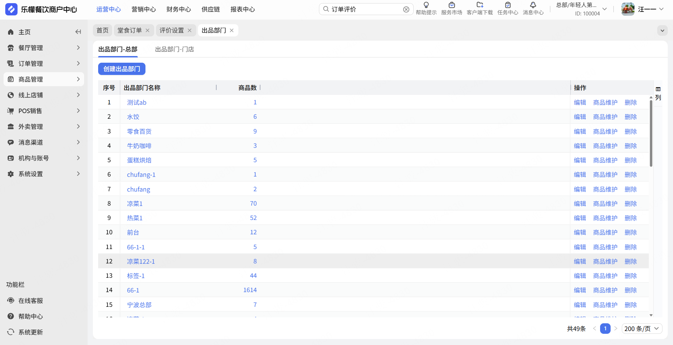
Task: Click the next page arrow
Action: 616,329
